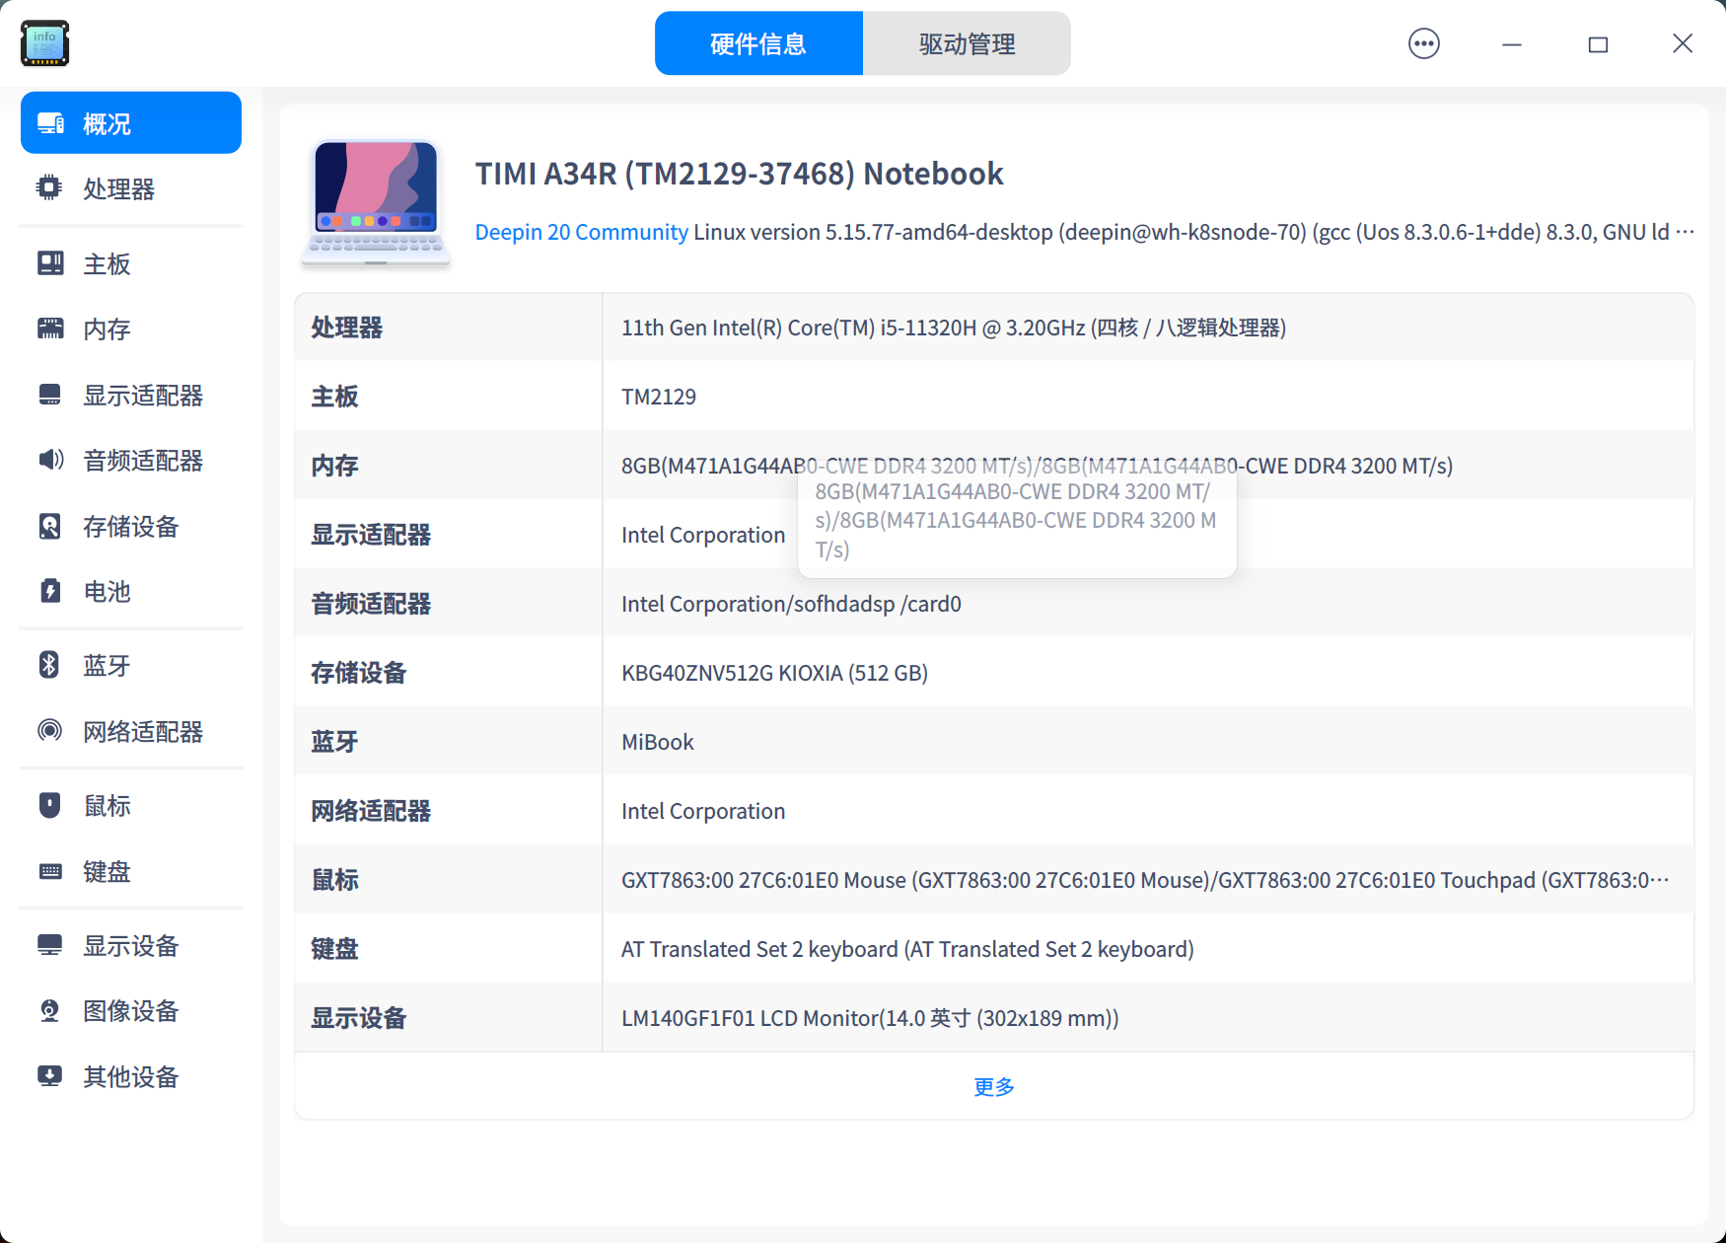Open the Deepin 20 Community link

(580, 232)
